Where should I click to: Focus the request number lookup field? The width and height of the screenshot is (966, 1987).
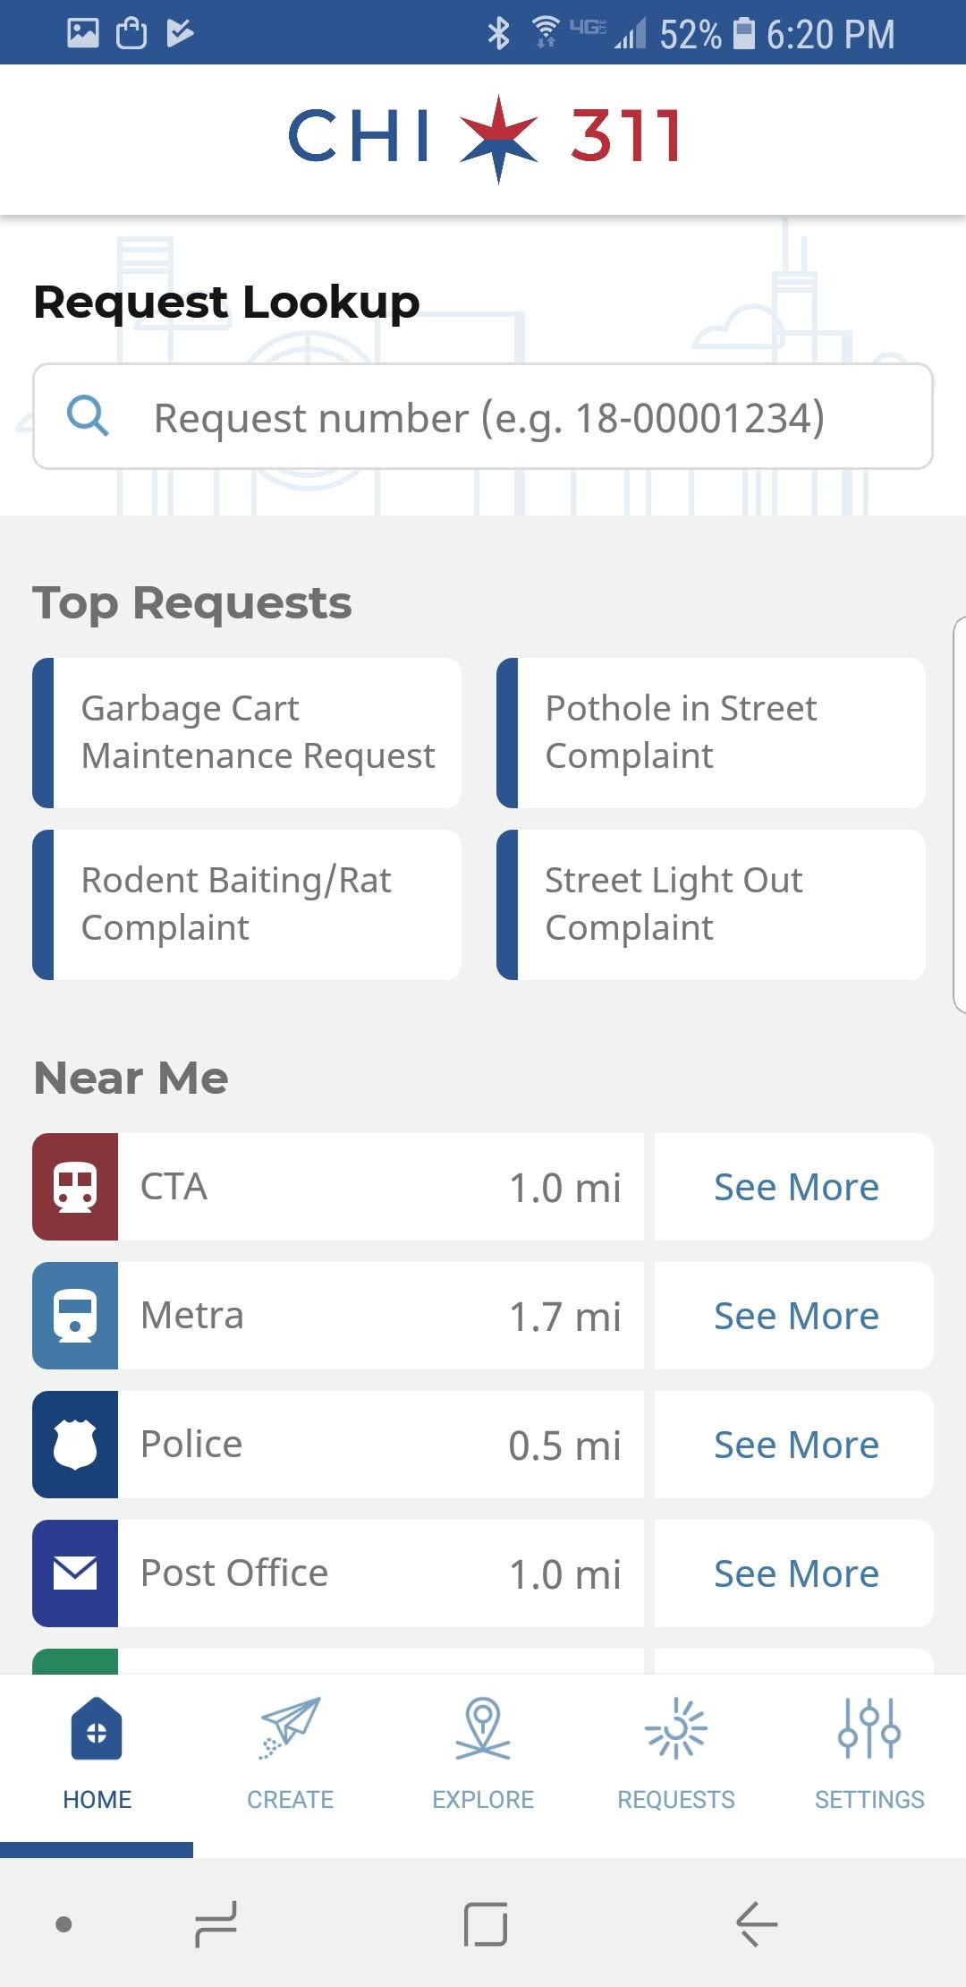(483, 416)
